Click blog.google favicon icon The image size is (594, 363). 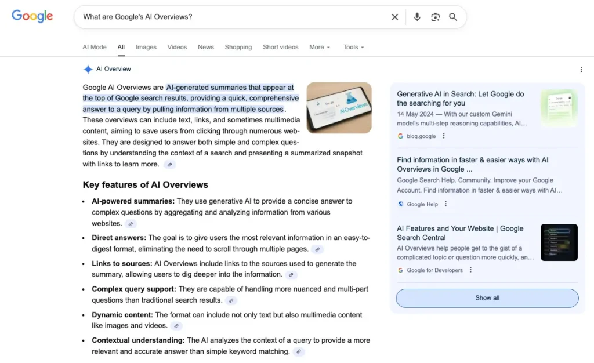tap(400, 136)
